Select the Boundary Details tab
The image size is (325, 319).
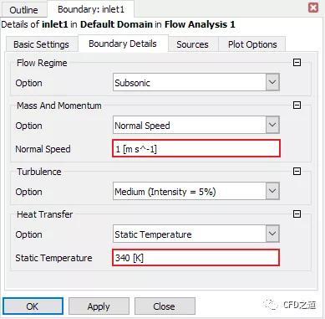[x=123, y=44]
